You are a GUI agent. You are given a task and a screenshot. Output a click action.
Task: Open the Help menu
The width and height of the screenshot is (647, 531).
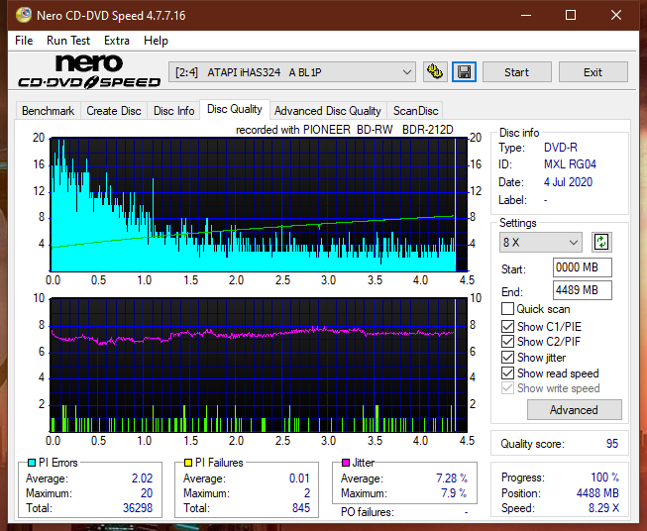pos(156,41)
